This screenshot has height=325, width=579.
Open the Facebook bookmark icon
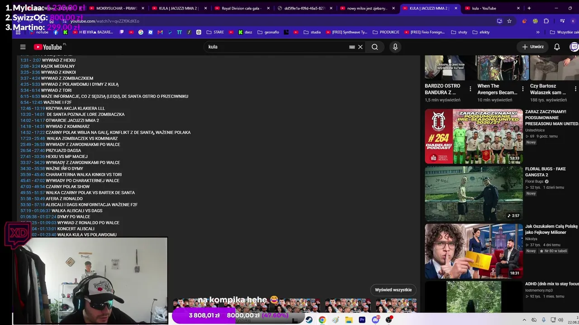[x=56, y=32]
